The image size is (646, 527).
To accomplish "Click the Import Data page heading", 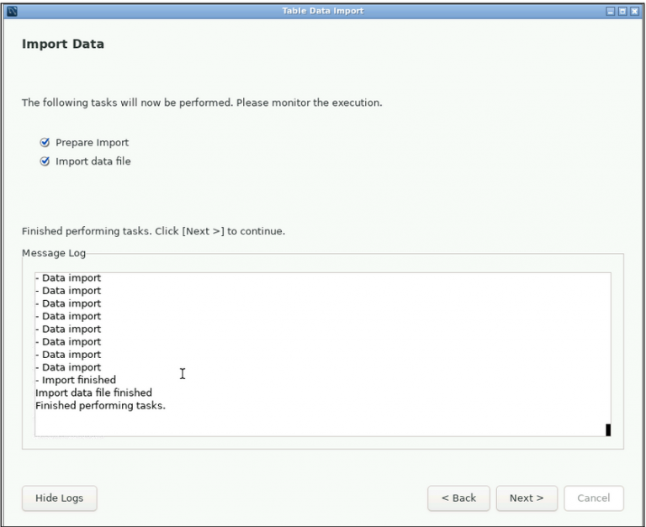I will tap(63, 44).
